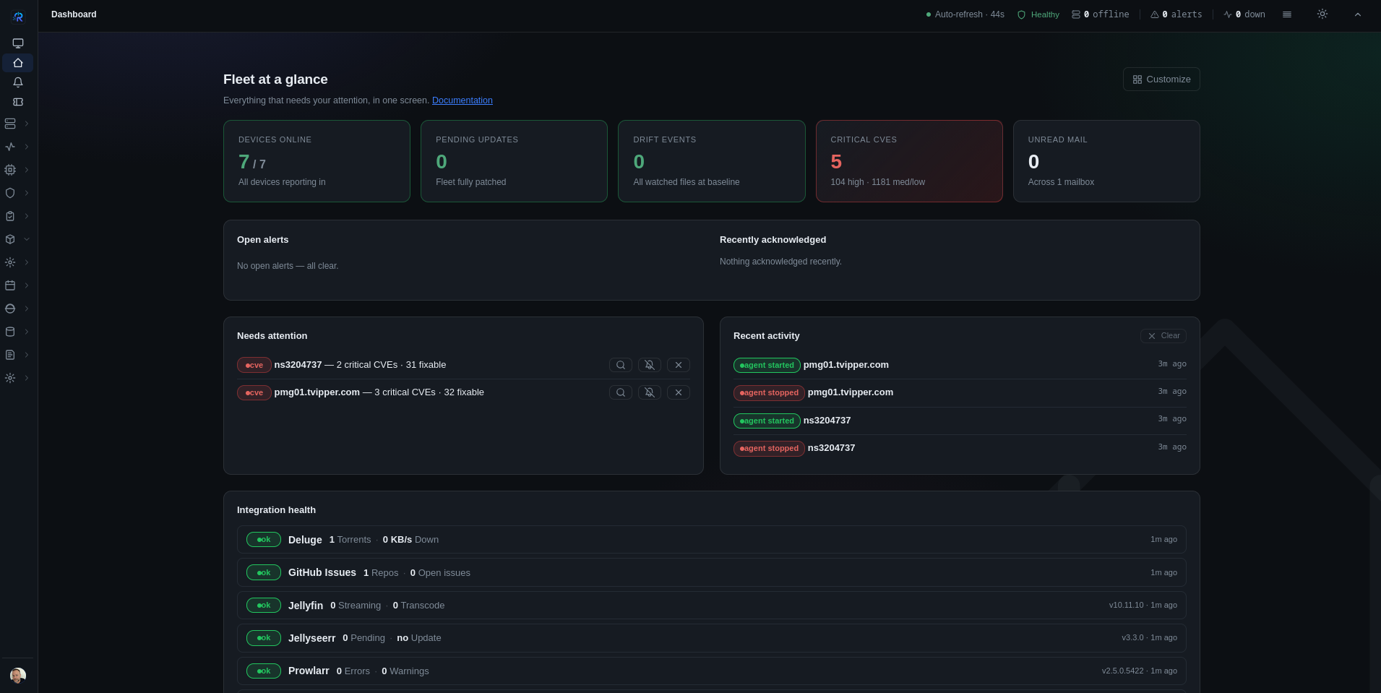Open the GitHub Issues integration row

(712, 572)
